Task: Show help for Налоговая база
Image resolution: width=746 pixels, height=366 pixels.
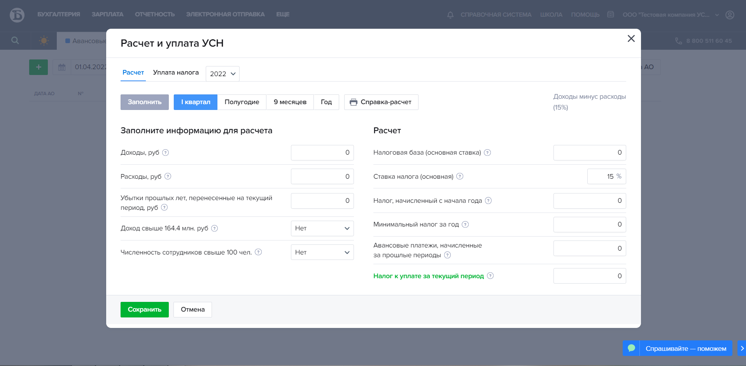Action: (x=487, y=152)
